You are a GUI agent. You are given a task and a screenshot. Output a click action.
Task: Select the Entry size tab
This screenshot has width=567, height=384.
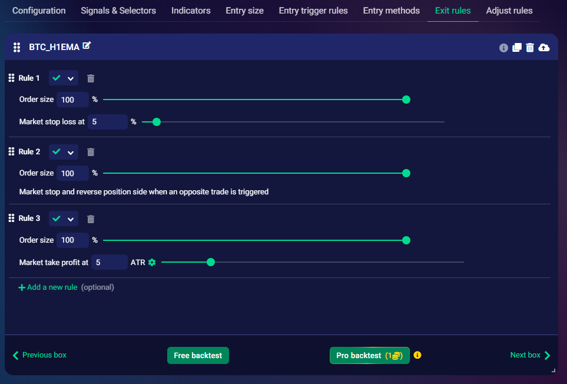[244, 11]
